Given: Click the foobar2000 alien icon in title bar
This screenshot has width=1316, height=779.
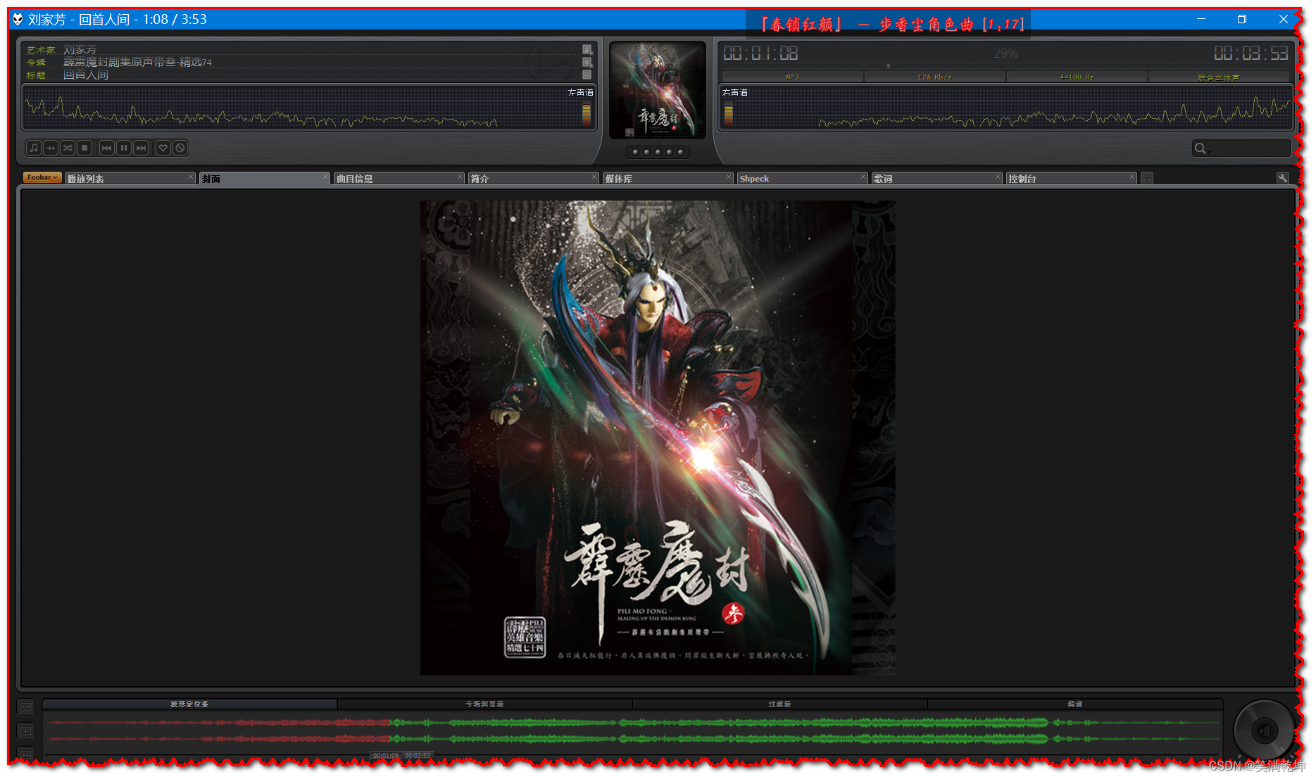Looking at the screenshot, I should coord(18,19).
